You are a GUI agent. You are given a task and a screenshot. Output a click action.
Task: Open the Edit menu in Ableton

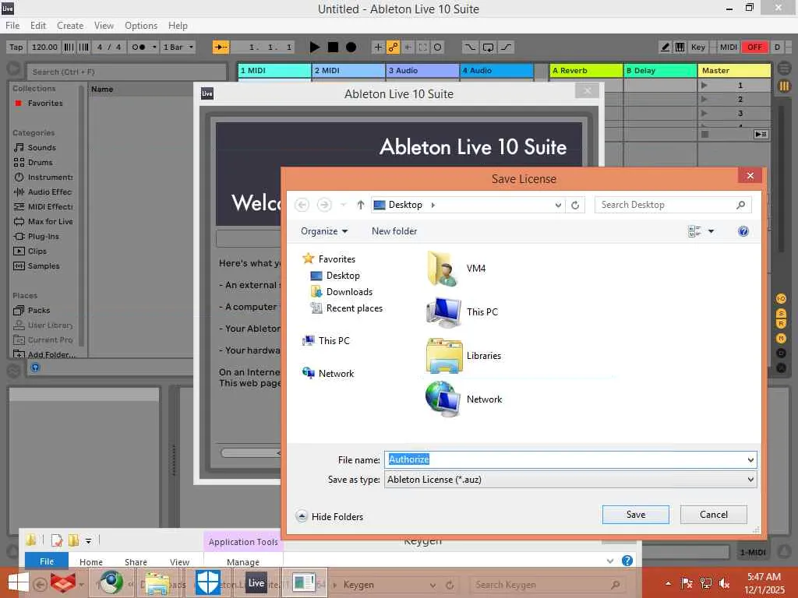point(38,26)
